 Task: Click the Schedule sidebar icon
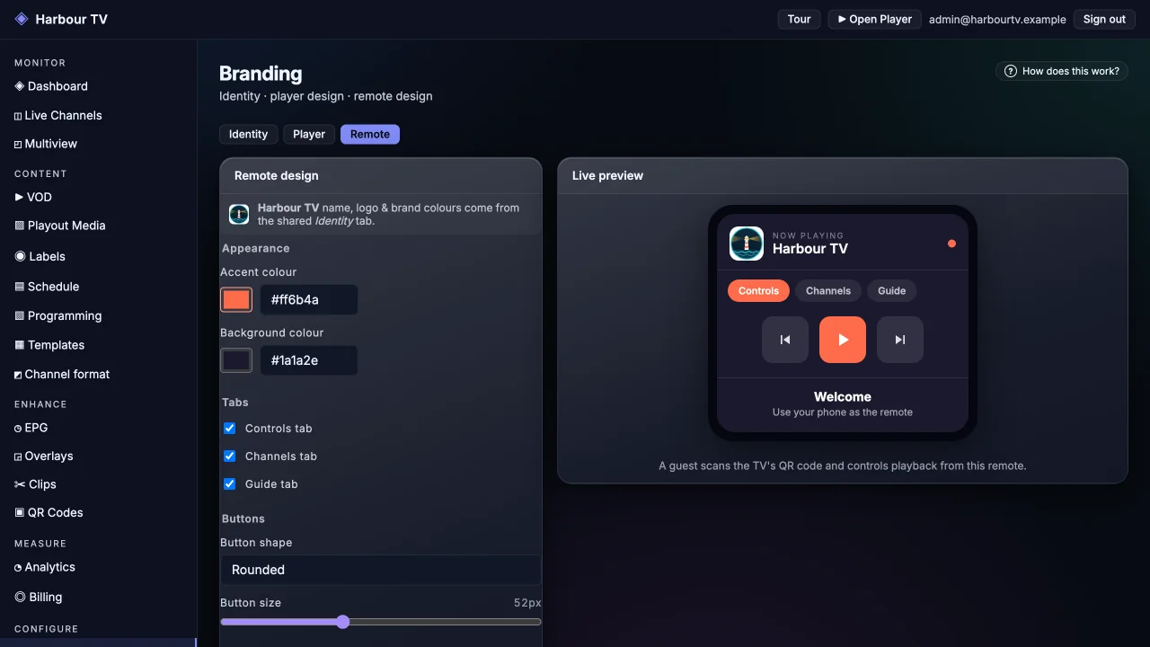click(20, 287)
